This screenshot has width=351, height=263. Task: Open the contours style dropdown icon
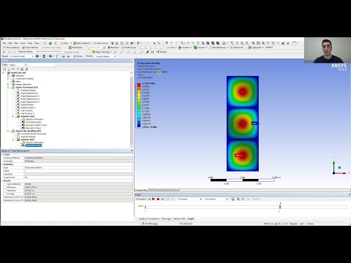point(45,56)
